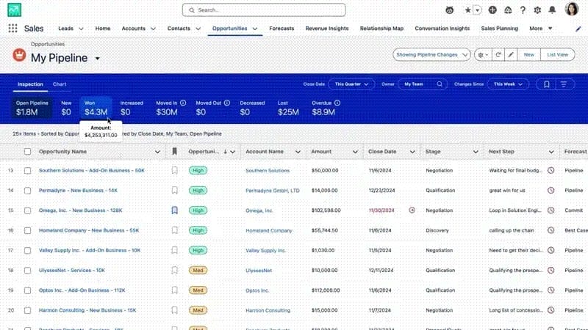This screenshot has width=588, height=330.
Task: Open the Favorites list dropdown arrow
Action: point(477,10)
